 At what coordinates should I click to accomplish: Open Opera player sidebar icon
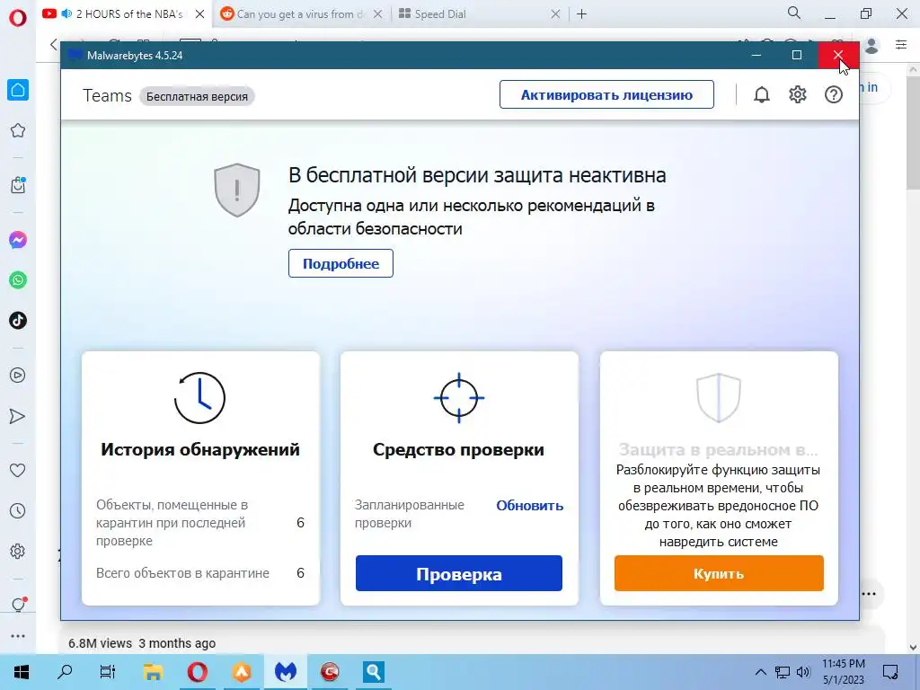(x=18, y=376)
